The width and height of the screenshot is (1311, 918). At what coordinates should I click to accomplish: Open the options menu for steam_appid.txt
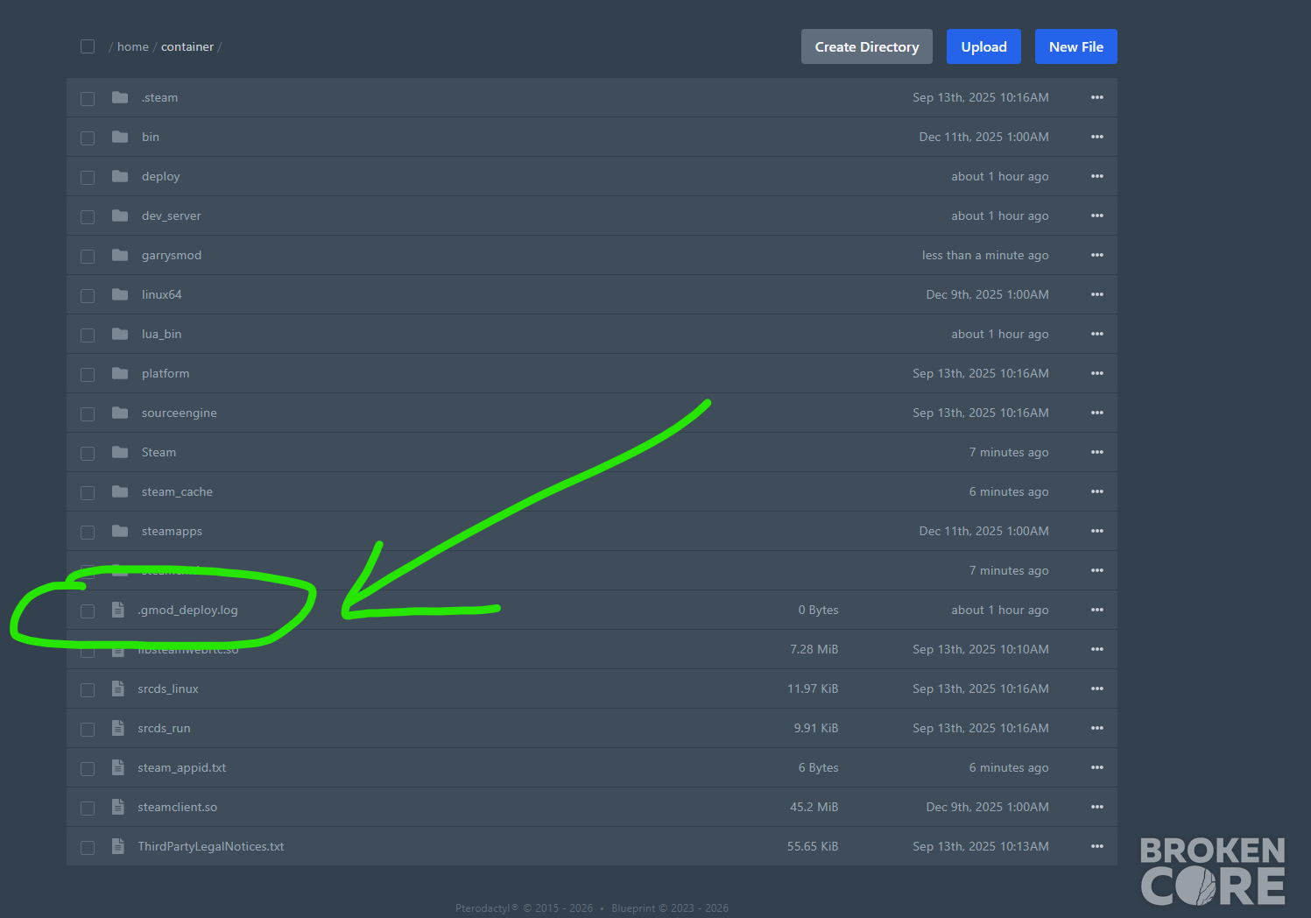click(x=1097, y=767)
